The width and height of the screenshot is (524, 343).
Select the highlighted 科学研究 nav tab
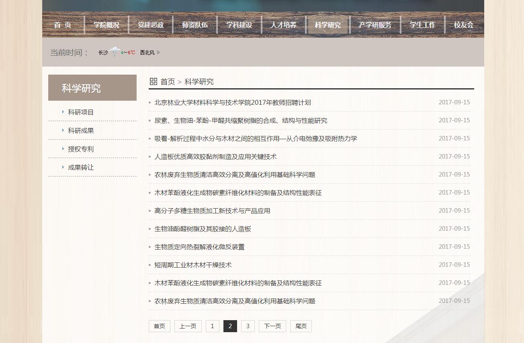click(327, 25)
